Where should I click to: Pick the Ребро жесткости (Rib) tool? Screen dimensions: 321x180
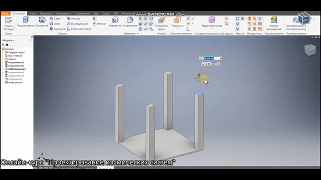[79, 29]
